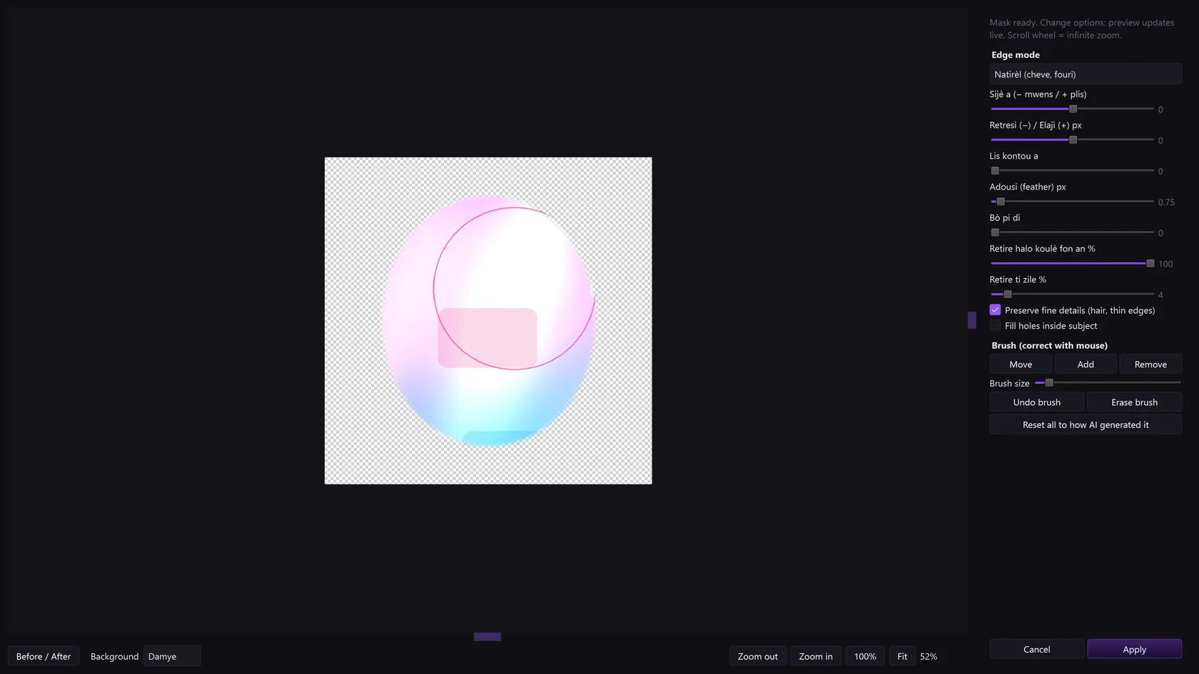Click Undo brush
Screen dimensions: 1199x674
(1037, 402)
